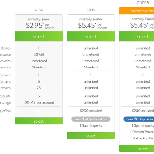Screen dimensions: 154x154
Task: Click 50 GB website space value
Action: 39,54
